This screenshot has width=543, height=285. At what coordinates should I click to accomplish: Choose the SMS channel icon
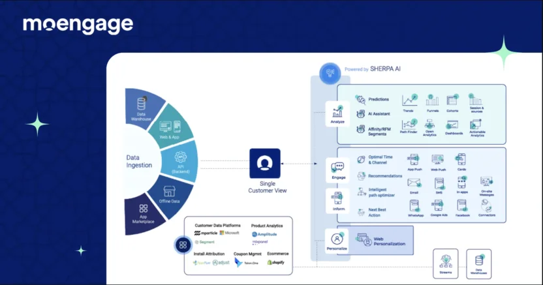pyautogui.click(x=439, y=183)
